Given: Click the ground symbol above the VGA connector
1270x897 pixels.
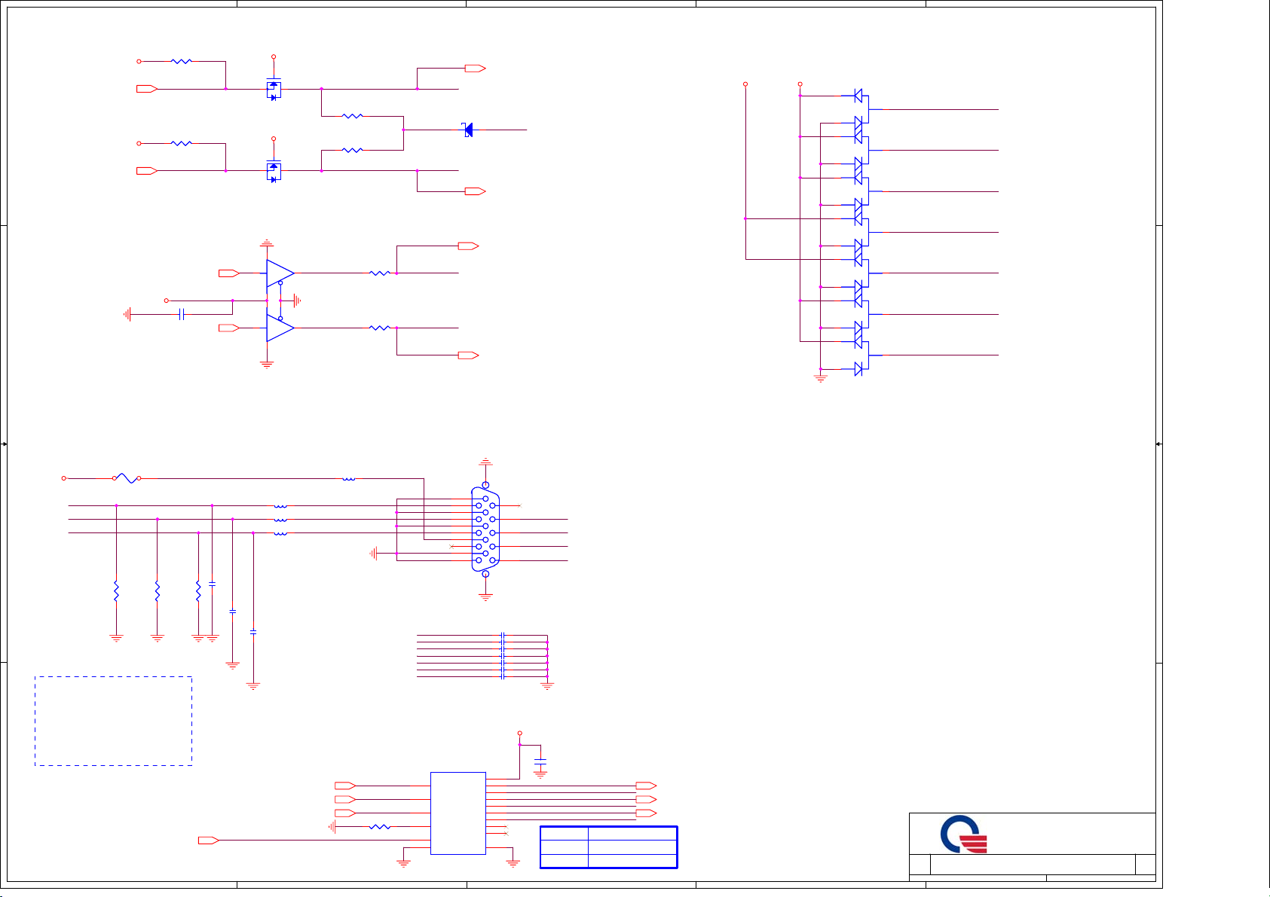Looking at the screenshot, I should (x=485, y=460).
